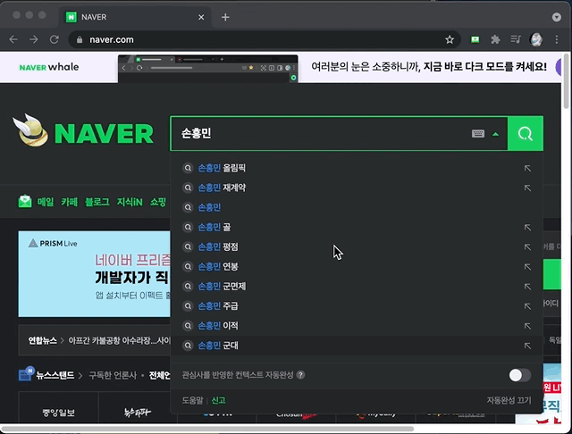Insert 주급 suggestion using its arrow icon
Image resolution: width=572 pixels, height=434 pixels.
tap(527, 306)
